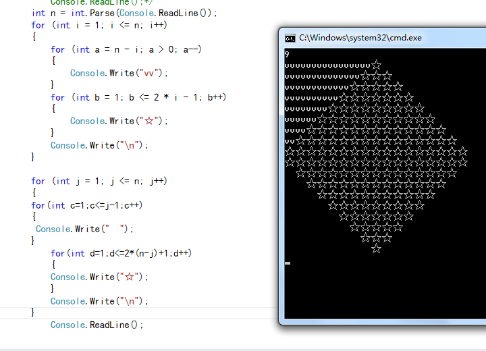Click the single star on console's last row
This screenshot has height=351, width=486.
point(376,248)
